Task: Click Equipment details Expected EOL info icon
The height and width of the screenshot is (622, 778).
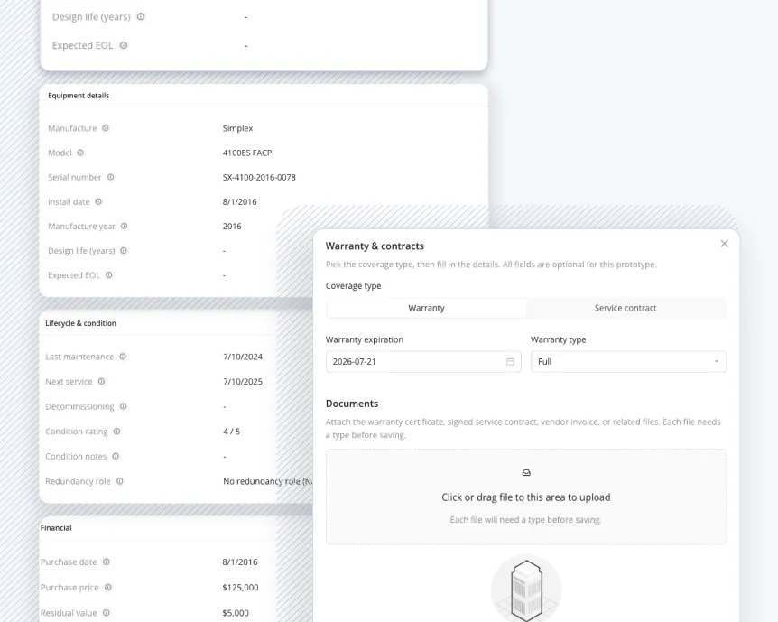Action: [108, 275]
